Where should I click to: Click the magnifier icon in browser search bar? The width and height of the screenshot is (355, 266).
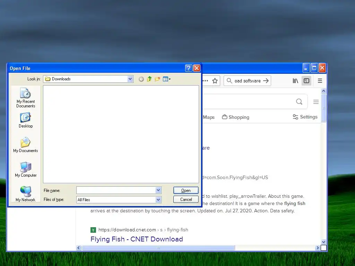coord(230,81)
